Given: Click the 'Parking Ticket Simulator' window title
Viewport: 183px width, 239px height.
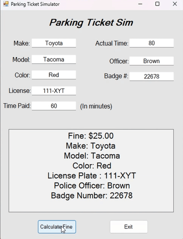Looking at the screenshot, I should click(35, 4).
